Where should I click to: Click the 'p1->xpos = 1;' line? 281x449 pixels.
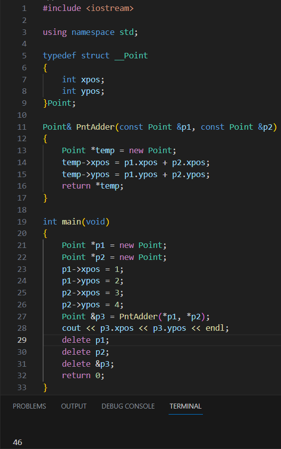(93, 269)
